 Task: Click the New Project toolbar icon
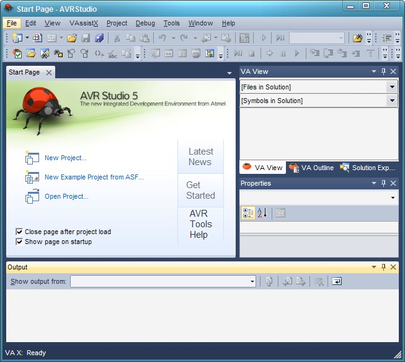pyautogui.click(x=17, y=38)
